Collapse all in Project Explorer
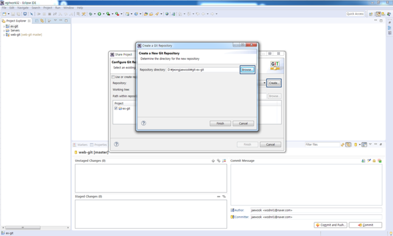The image size is (393, 236). [x=37, y=21]
